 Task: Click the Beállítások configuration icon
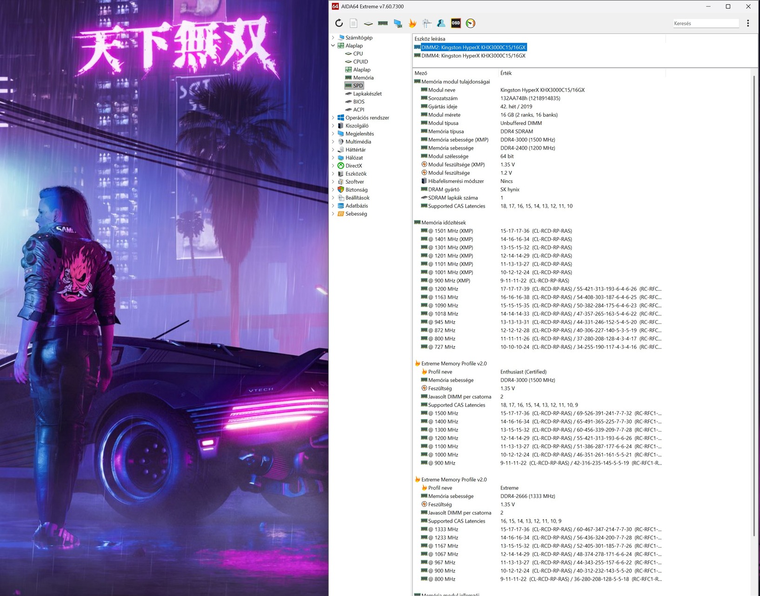tap(341, 198)
